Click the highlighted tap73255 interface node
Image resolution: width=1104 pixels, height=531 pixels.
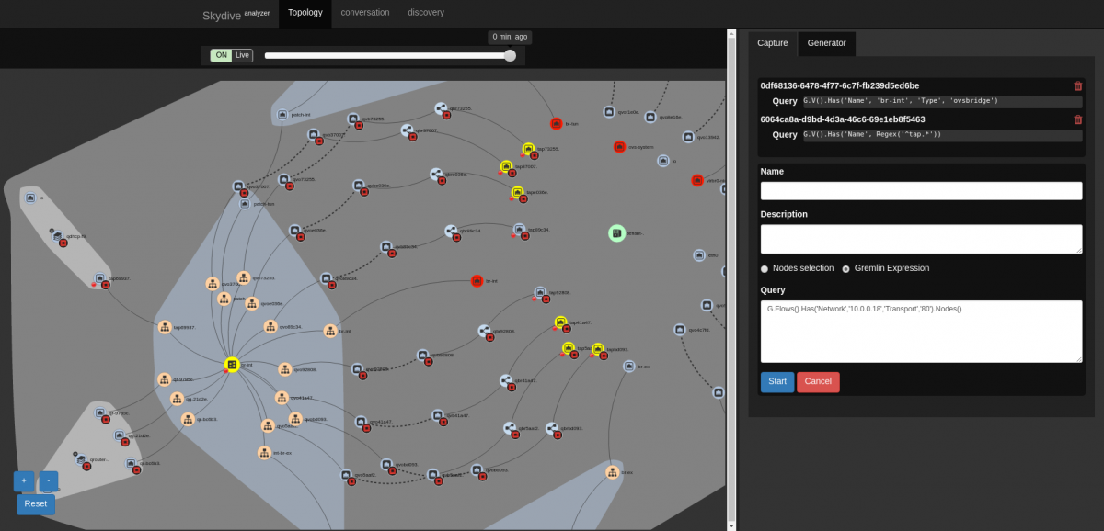(x=528, y=149)
